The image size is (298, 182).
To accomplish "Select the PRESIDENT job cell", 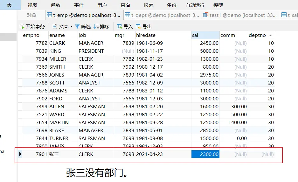I will click(x=96, y=51).
